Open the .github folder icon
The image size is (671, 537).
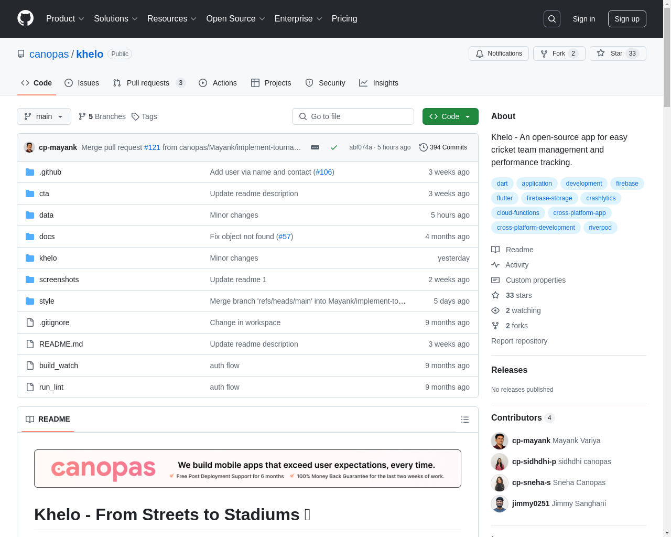tap(30, 172)
